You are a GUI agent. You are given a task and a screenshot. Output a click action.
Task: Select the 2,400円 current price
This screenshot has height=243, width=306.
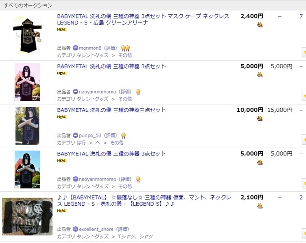[x=252, y=16]
